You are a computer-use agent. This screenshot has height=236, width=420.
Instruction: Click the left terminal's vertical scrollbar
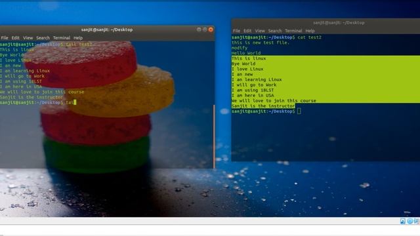(214, 136)
